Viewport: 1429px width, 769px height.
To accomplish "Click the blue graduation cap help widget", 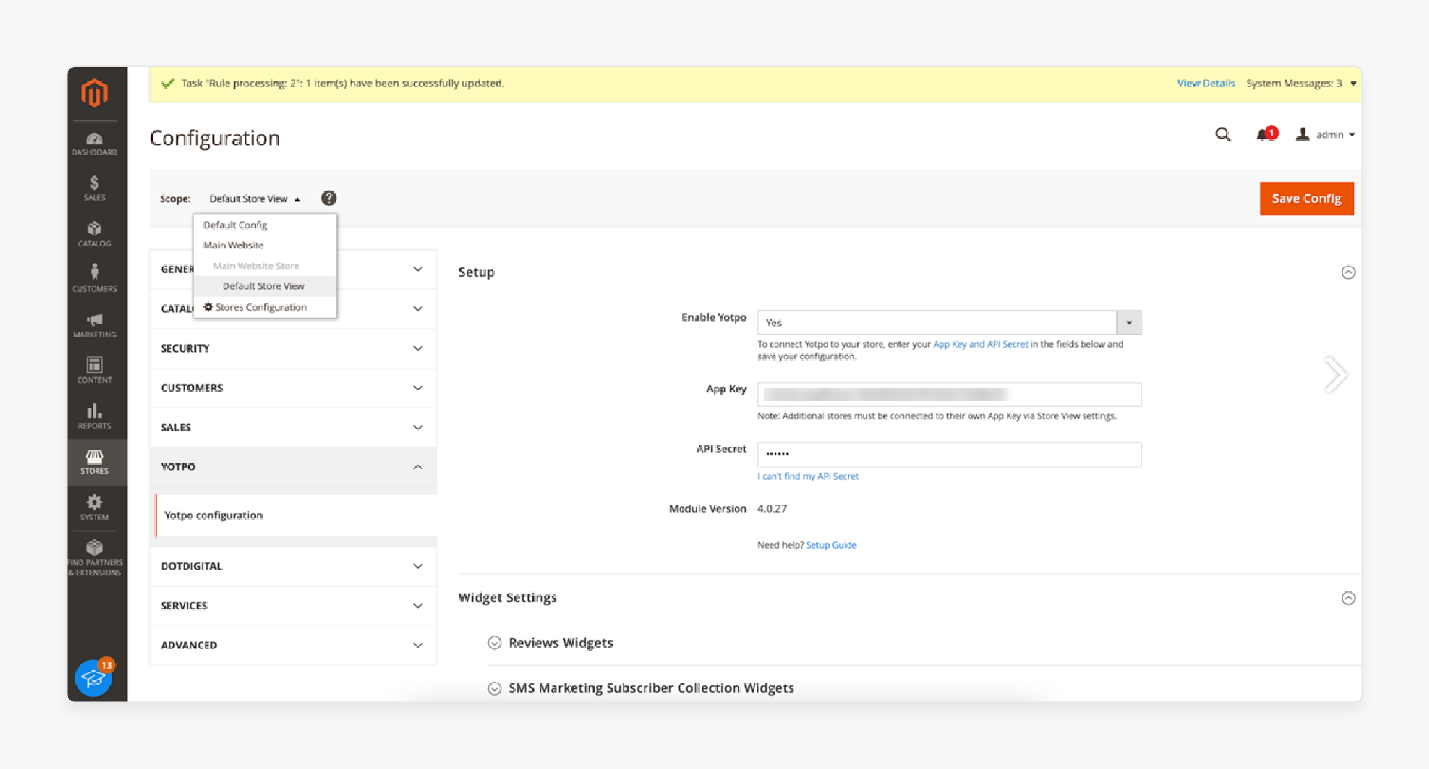I will point(93,678).
